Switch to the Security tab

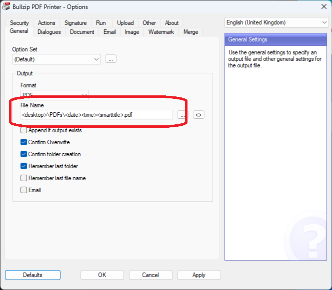tap(19, 23)
